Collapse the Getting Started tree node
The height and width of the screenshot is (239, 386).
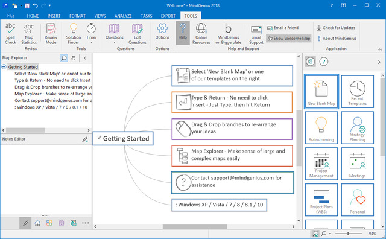4,67
